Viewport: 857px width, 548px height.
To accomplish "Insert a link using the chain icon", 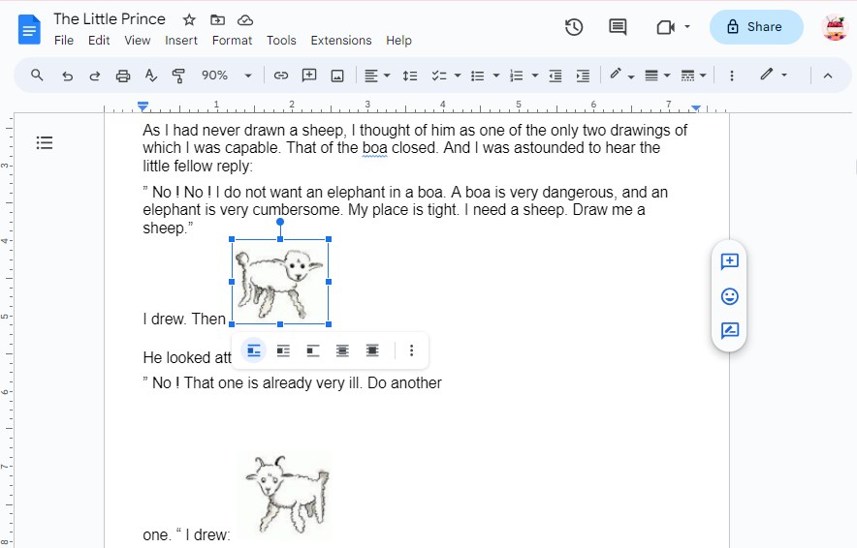I will click(x=281, y=76).
